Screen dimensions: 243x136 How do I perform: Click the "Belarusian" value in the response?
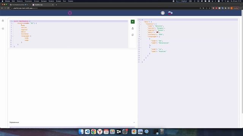pos(164,43)
